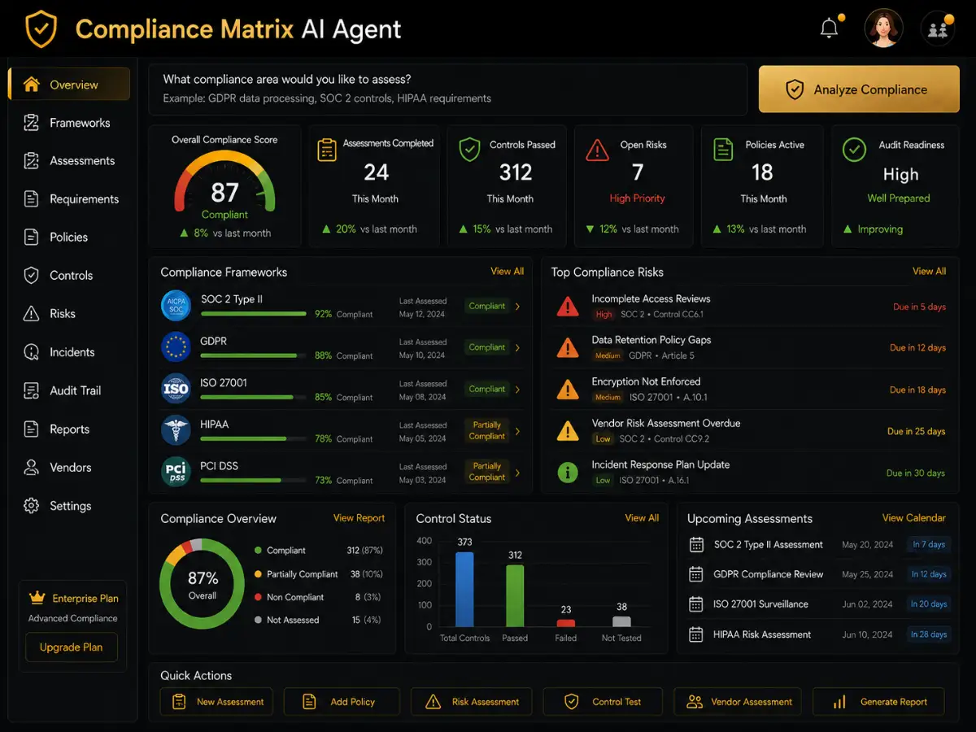Click the Upgrade Plan button
Screen dimensions: 976x732
[71, 647]
